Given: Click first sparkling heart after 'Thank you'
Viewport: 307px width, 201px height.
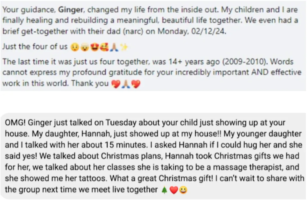Looking at the screenshot, I should 116,84.
